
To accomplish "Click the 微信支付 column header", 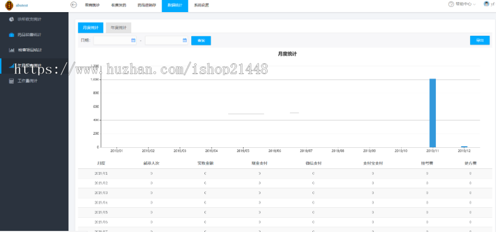I will coord(313,163).
